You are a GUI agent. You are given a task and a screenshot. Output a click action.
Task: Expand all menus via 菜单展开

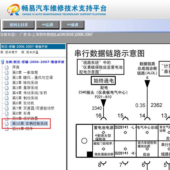(x=11, y=52)
